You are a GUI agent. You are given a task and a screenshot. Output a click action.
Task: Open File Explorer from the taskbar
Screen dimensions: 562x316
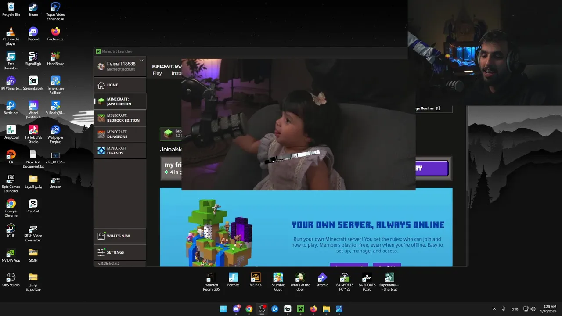coord(326,309)
